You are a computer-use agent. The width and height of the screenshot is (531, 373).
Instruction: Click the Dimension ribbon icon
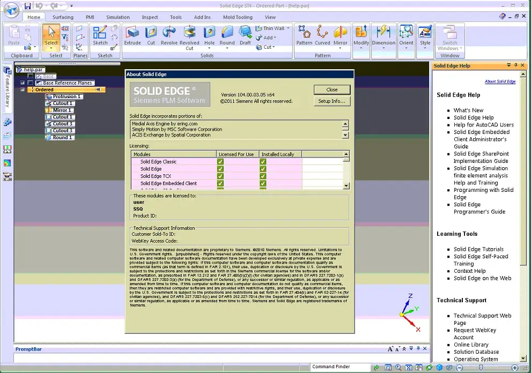coord(383,33)
